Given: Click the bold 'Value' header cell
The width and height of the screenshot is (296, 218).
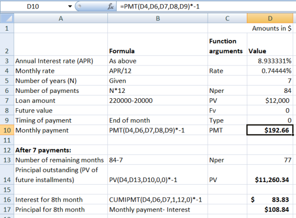Looking at the screenshot, I should 270,44.
